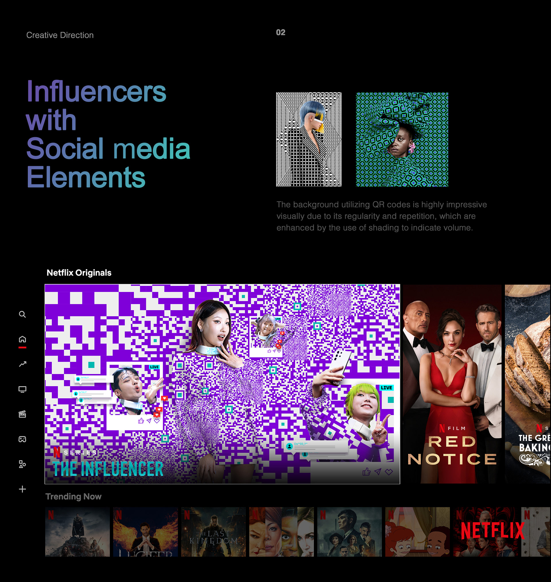Click thumbs-up icon at banner bottom right

[366, 472]
